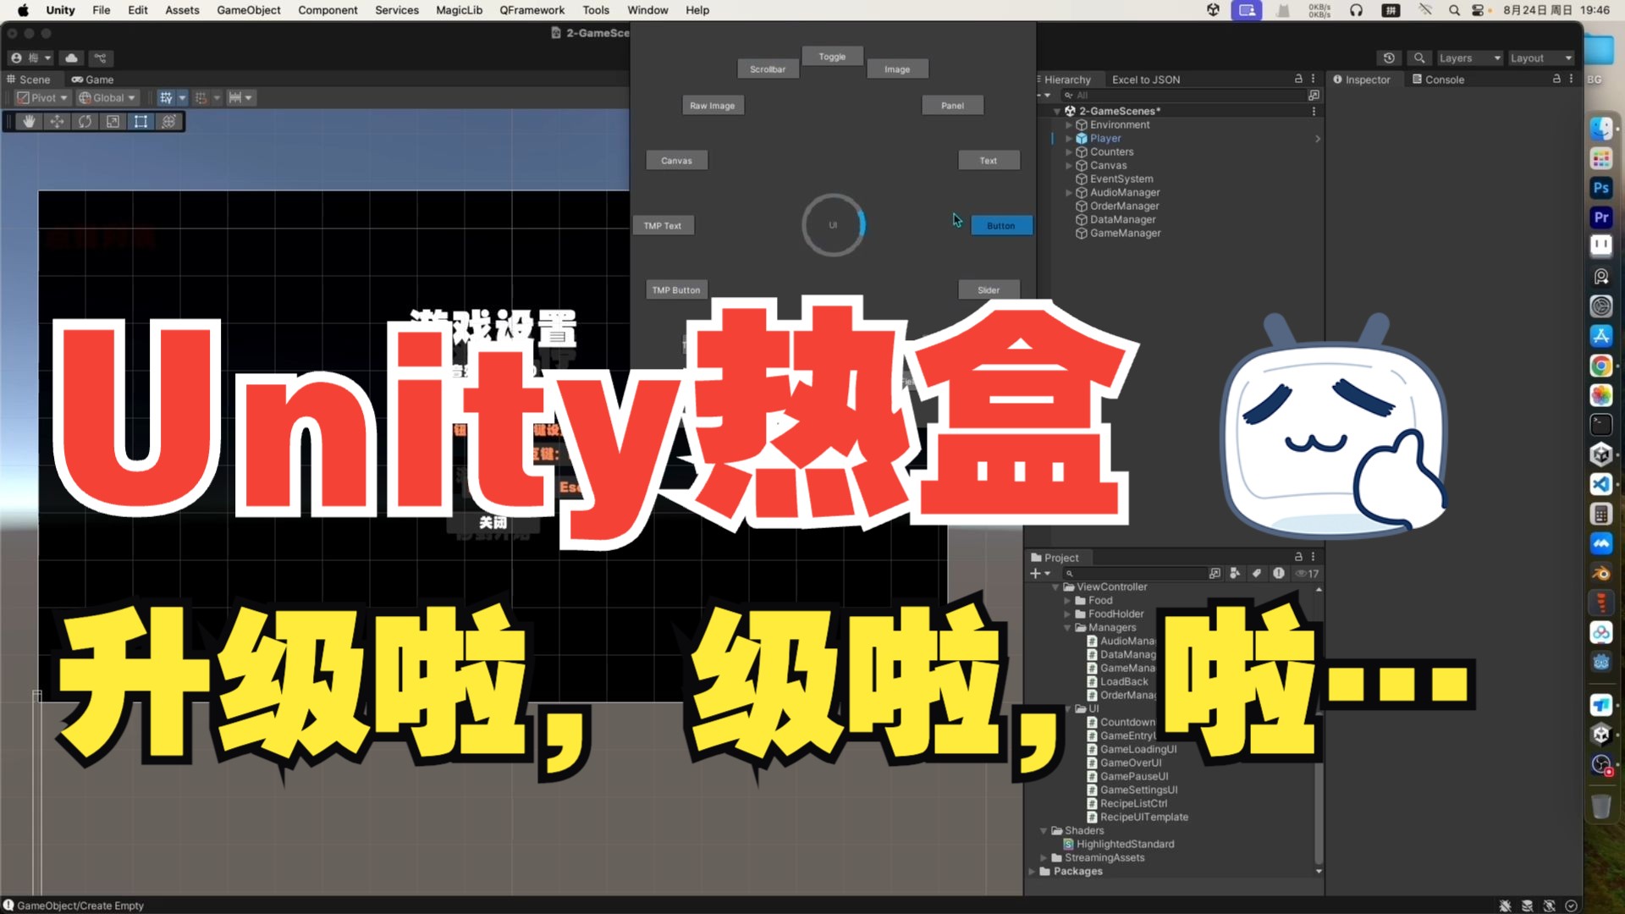Open Hierarchy search window icon
1625x914 pixels.
[x=1314, y=95]
